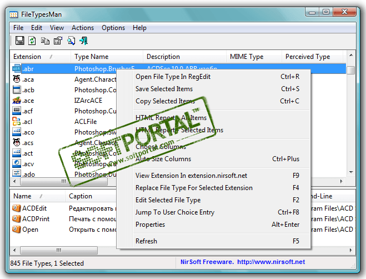Select the .acf file type icon
366x279 pixels.
coord(17,111)
